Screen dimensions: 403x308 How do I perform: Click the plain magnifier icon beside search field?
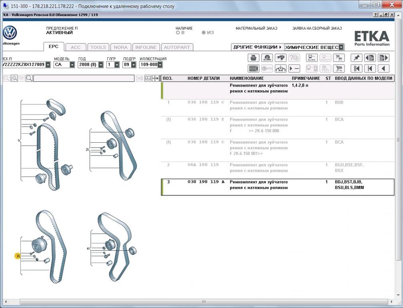(x=29, y=78)
